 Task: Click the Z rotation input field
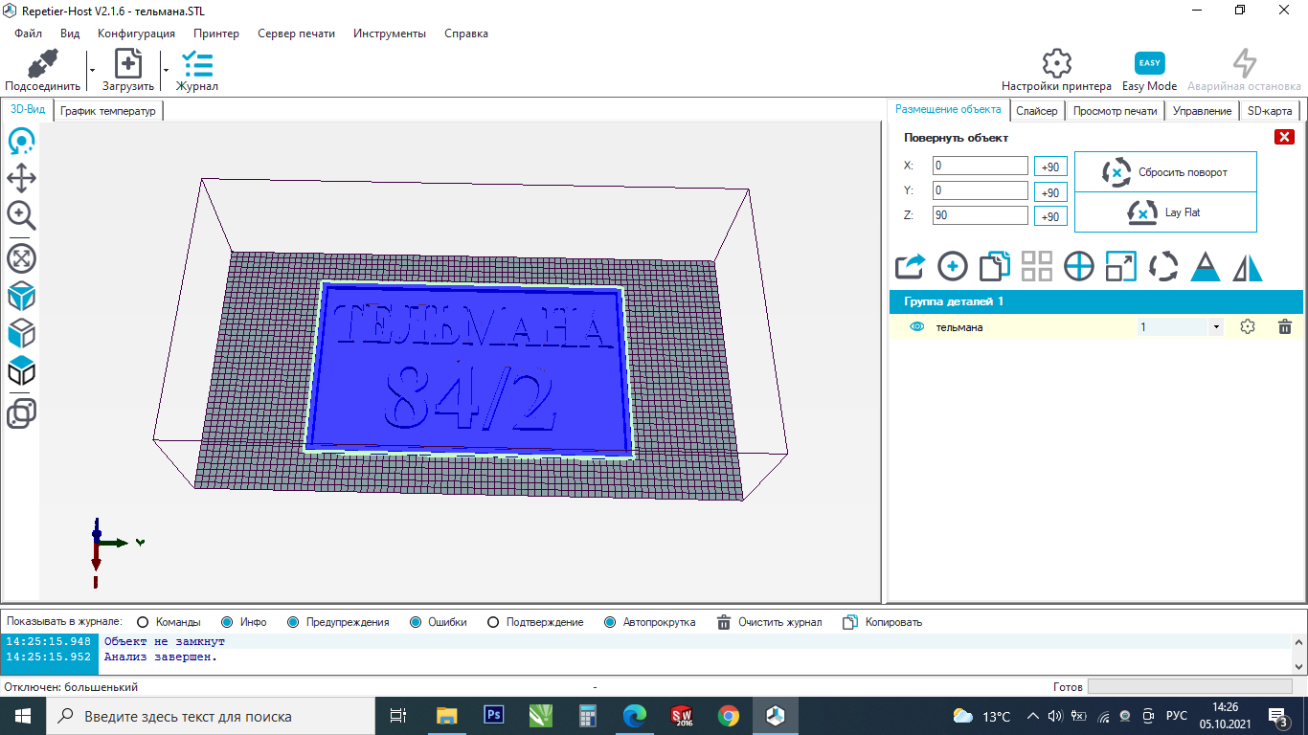coord(980,216)
